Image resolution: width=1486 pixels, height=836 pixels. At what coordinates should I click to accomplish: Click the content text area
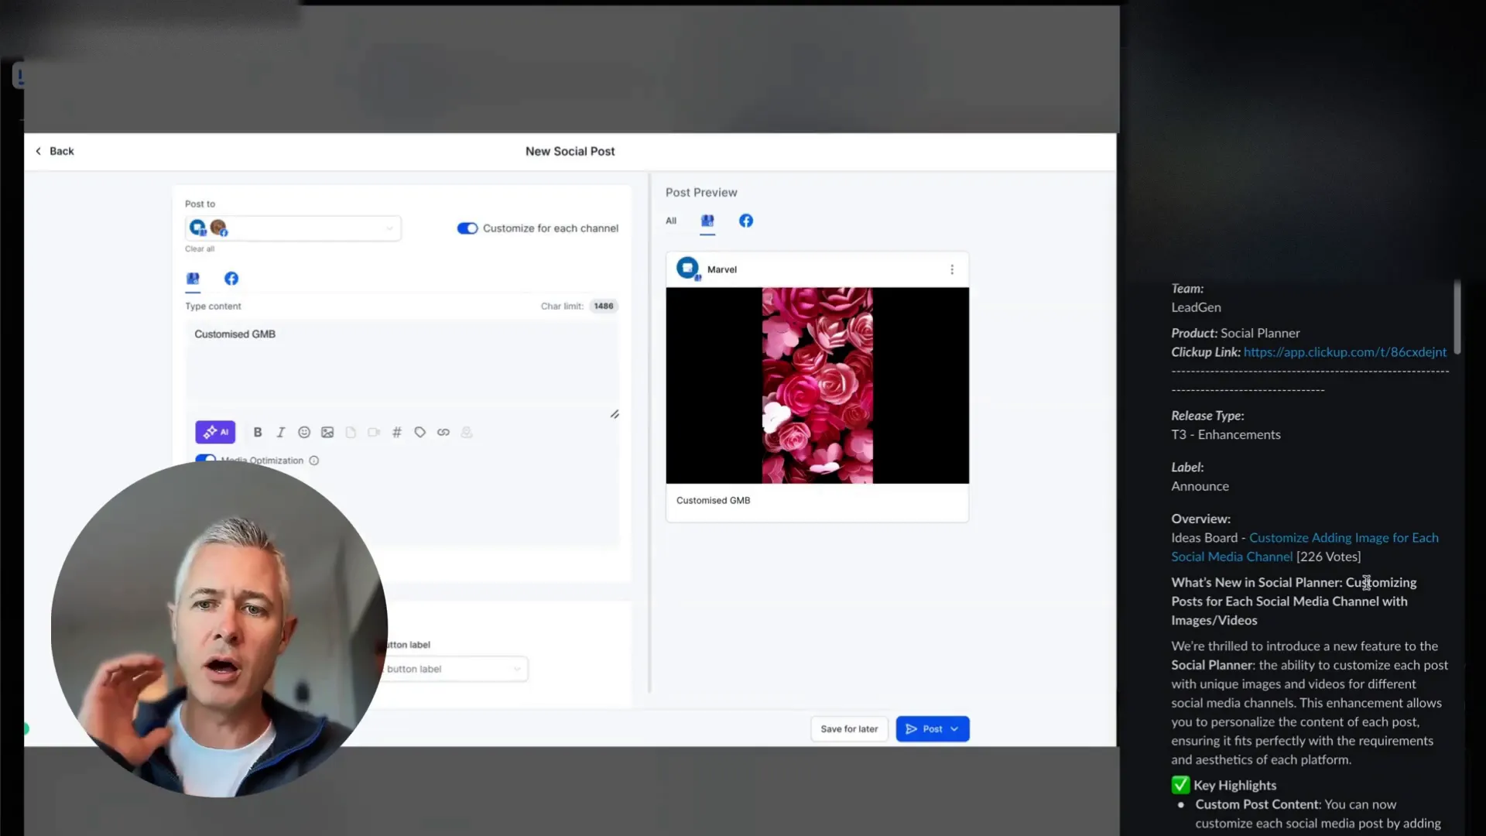402,361
